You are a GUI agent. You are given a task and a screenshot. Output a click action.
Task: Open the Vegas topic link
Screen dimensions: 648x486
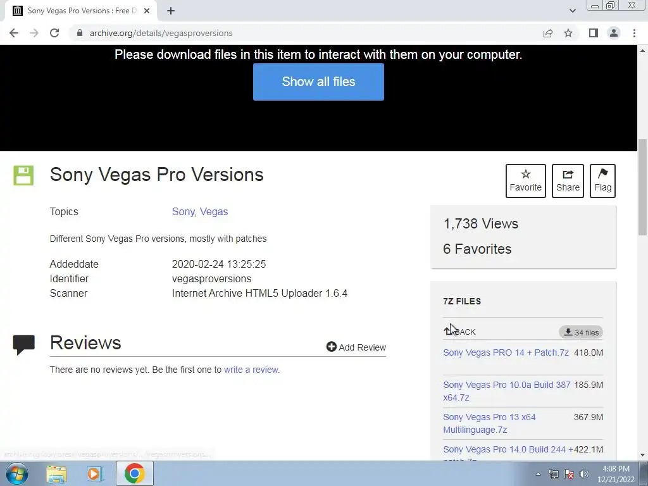[x=214, y=211]
